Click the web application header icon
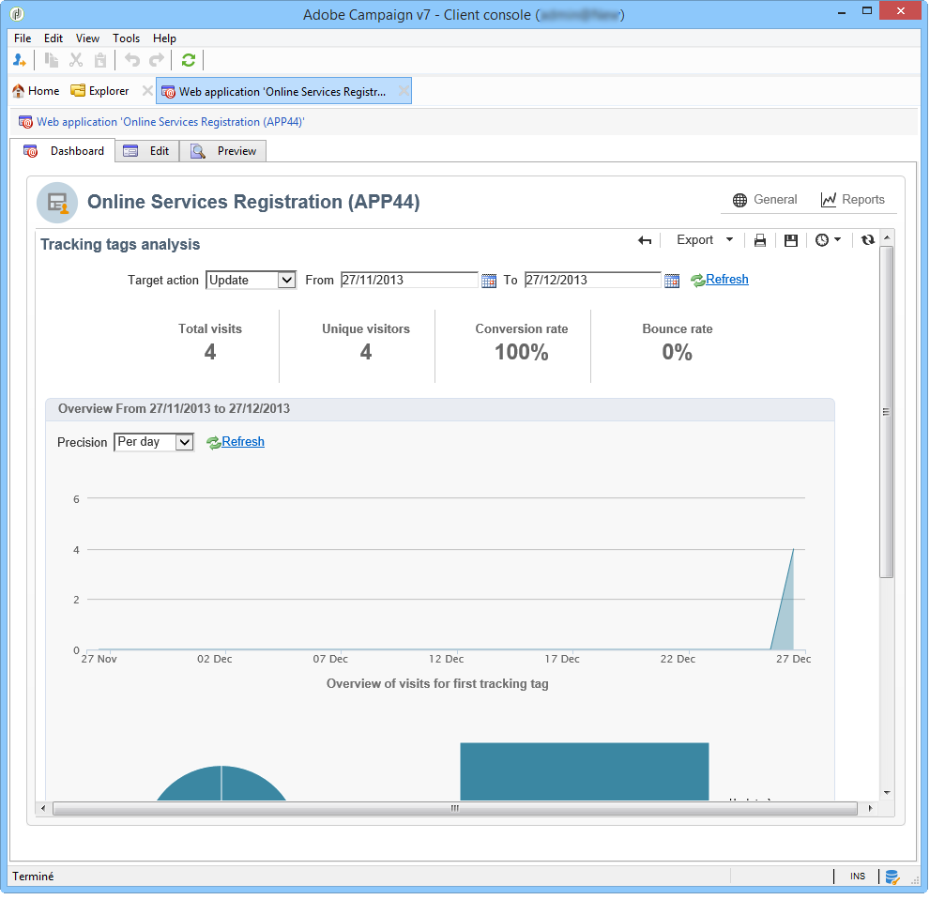This screenshot has width=945, height=915. click(x=57, y=203)
